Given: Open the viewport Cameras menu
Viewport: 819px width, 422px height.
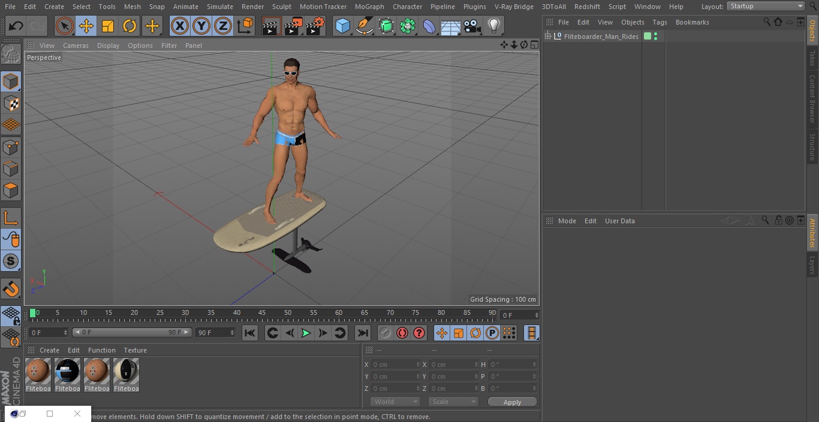Looking at the screenshot, I should coord(76,45).
